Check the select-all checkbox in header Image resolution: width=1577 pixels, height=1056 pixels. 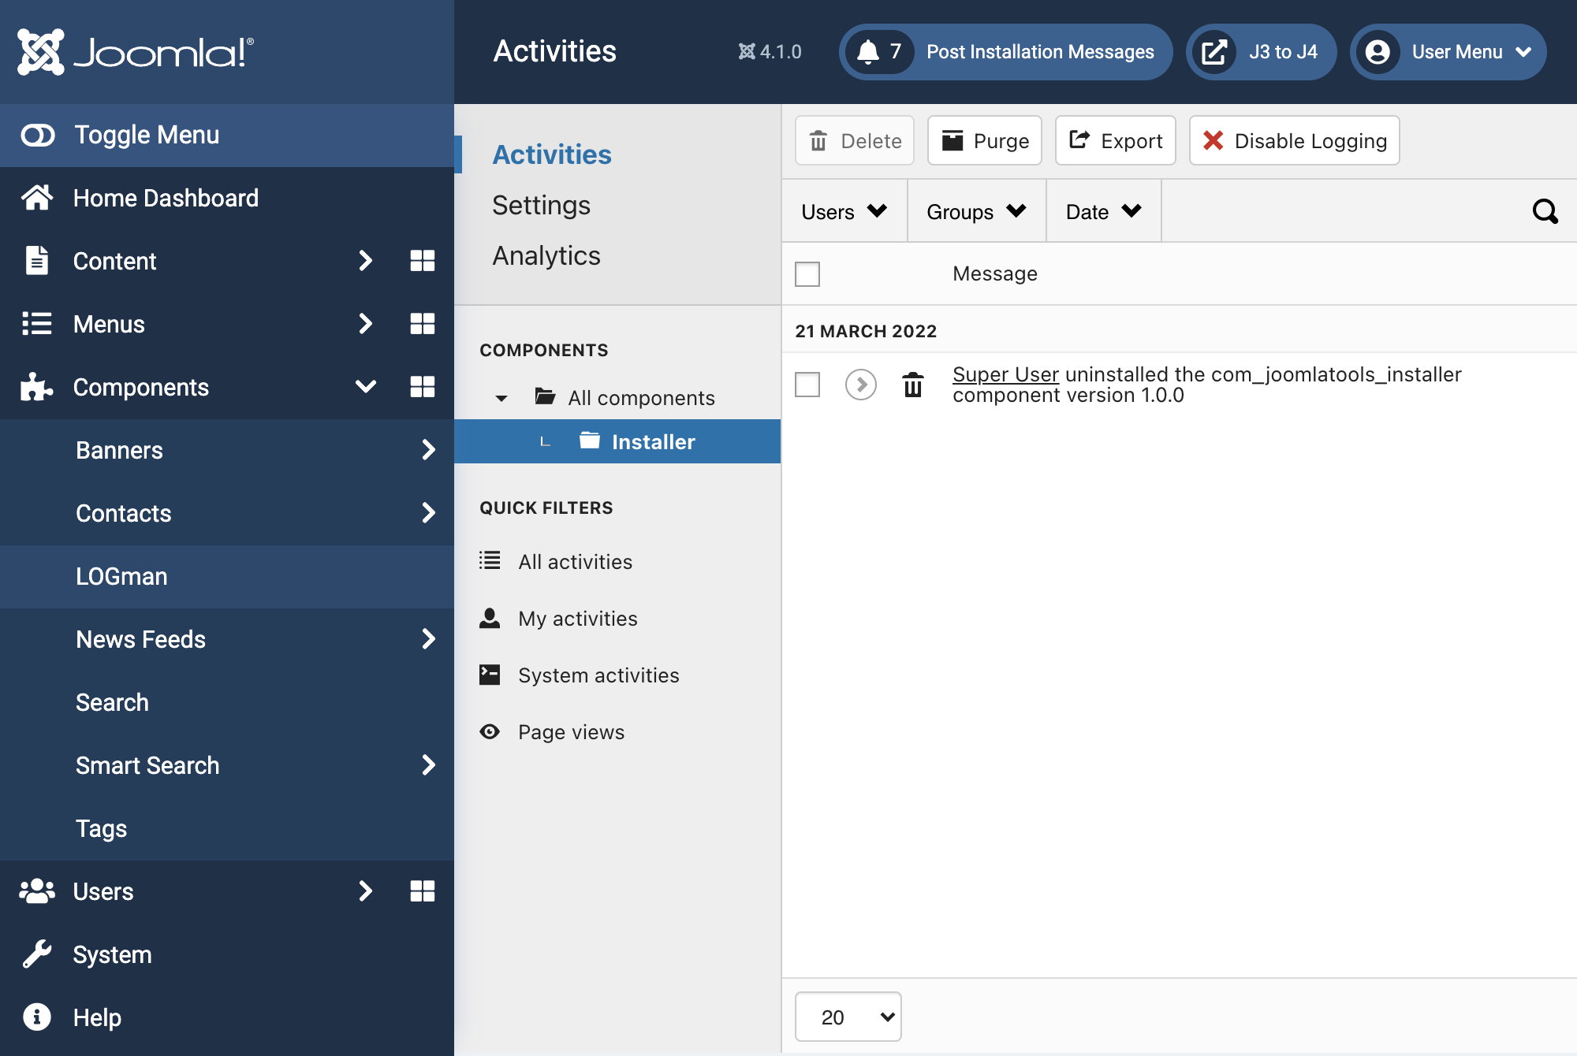(x=807, y=274)
